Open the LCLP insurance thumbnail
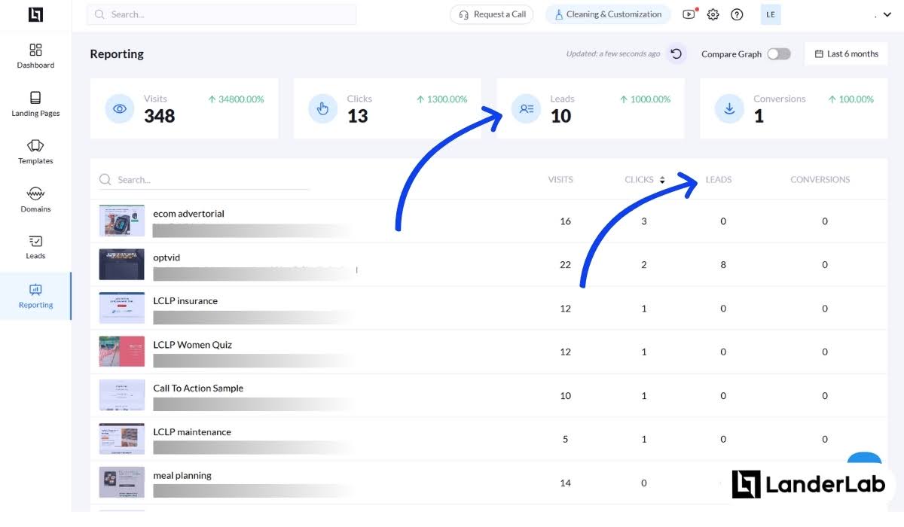The image size is (904, 527). click(x=121, y=308)
